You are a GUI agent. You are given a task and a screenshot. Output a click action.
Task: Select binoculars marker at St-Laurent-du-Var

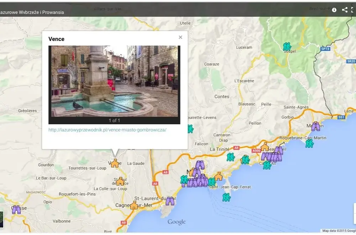coord(170,201)
